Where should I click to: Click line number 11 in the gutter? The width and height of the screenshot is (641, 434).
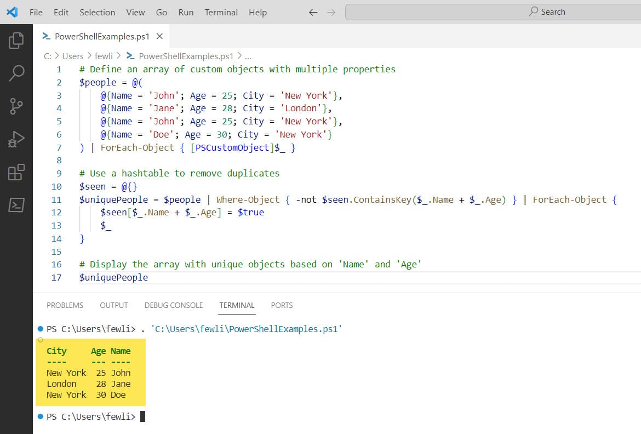pyautogui.click(x=56, y=199)
